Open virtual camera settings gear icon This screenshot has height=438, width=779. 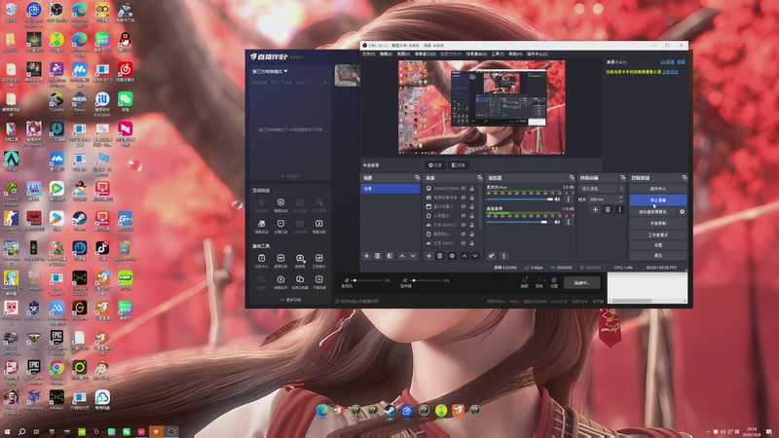pyautogui.click(x=682, y=211)
